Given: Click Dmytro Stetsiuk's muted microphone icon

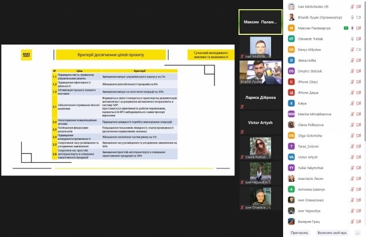Looking at the screenshot, I should pyautogui.click(x=352, y=71).
